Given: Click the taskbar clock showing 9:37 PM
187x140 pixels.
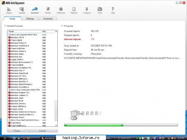Looking at the screenshot, I should coord(181,138).
